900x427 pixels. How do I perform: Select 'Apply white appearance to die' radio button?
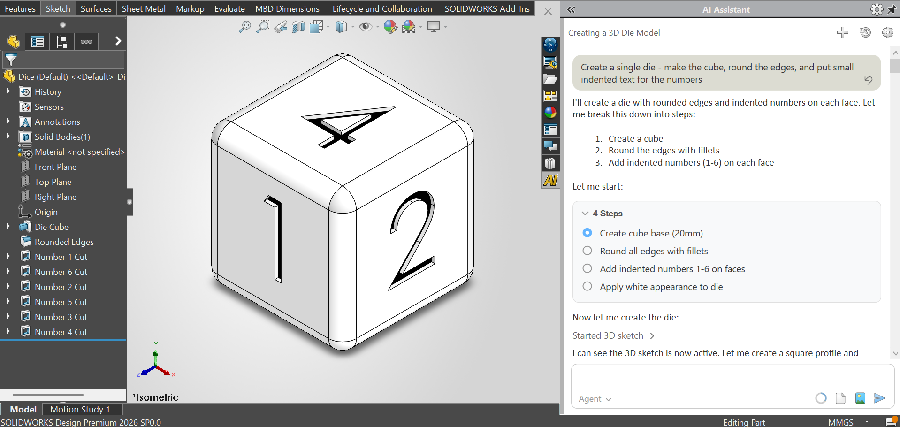587,286
